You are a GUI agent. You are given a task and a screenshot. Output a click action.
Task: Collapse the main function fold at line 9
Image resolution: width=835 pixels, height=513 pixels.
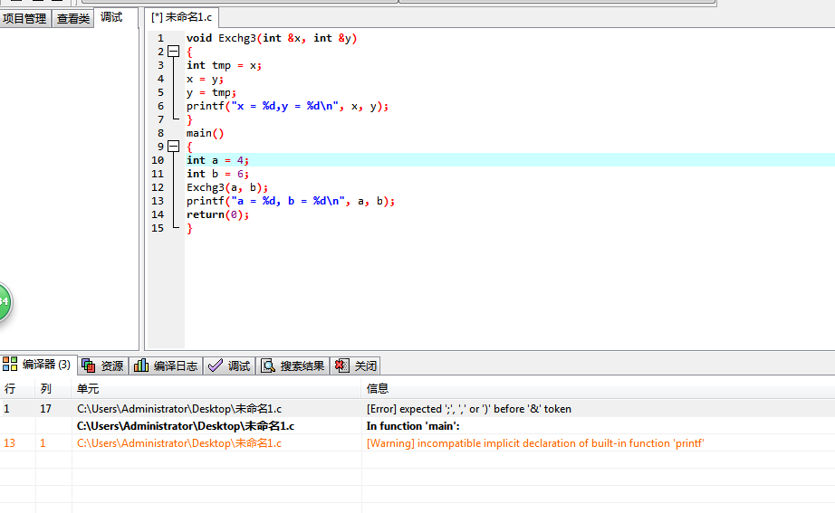pyautogui.click(x=174, y=147)
